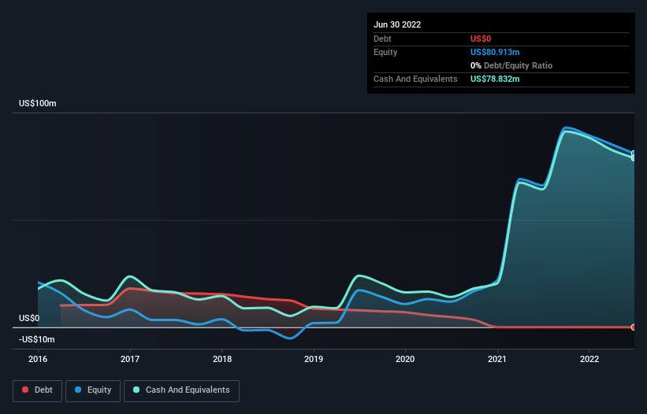Click the US$0 y-axis label
The width and height of the screenshot is (647, 414).
tap(29, 319)
